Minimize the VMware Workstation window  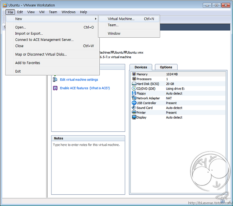[x=207, y=5]
